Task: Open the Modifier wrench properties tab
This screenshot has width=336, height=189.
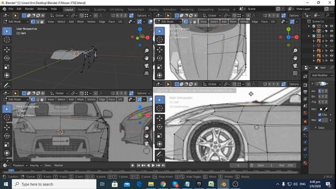Action: point(305,128)
